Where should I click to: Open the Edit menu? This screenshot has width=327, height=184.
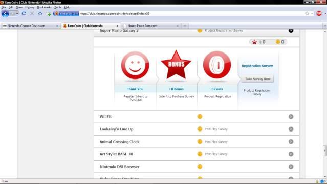click(x=11, y=7)
